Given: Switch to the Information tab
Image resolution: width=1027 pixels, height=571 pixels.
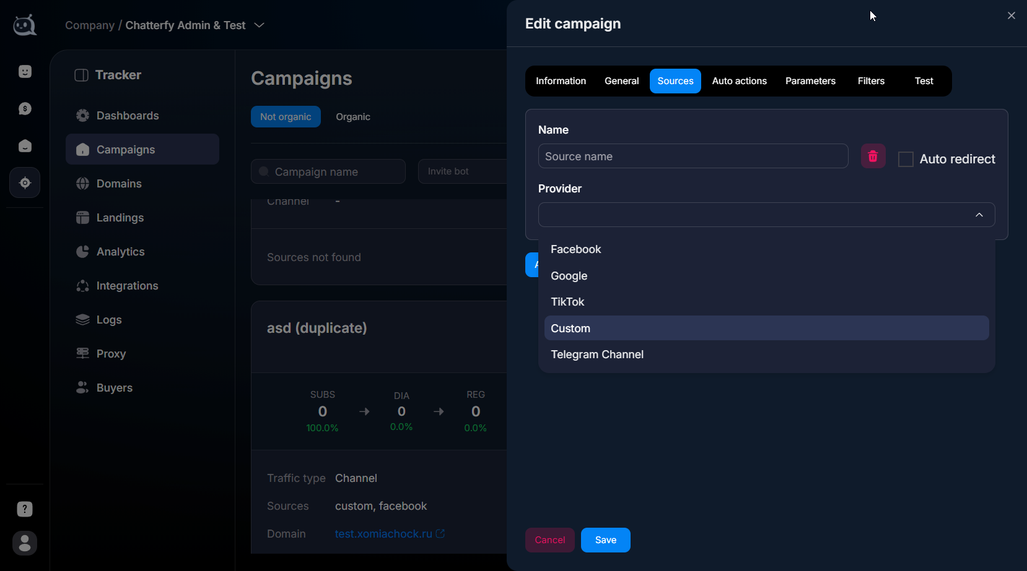Looking at the screenshot, I should point(561,81).
